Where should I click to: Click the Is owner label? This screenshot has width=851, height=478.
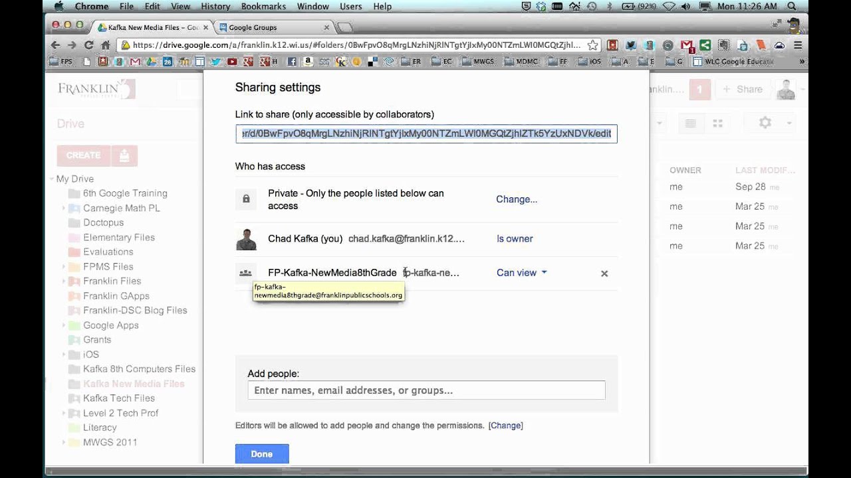click(515, 238)
